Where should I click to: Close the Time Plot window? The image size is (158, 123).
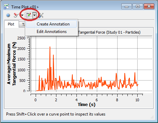point(149,6)
